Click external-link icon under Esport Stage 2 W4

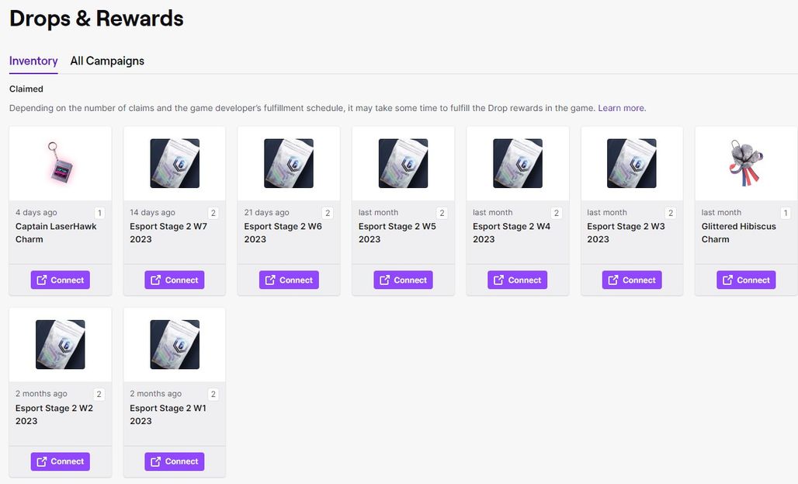pyautogui.click(x=498, y=280)
